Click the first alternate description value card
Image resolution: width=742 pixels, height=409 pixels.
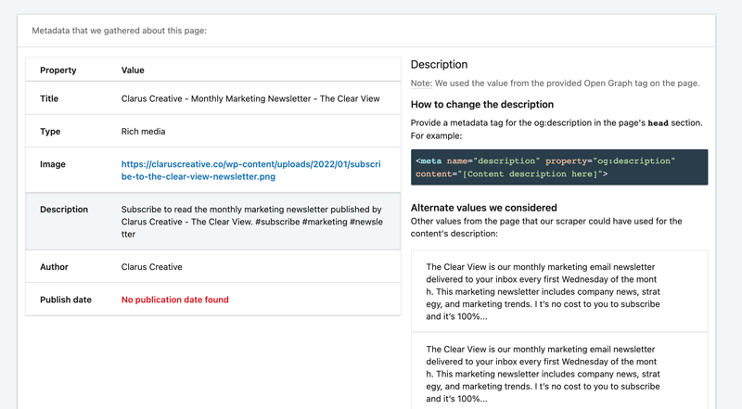coord(559,291)
